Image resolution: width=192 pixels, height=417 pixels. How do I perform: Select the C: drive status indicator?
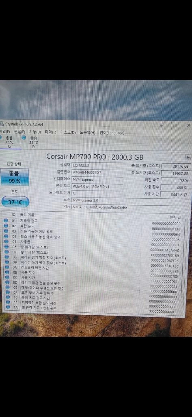[x=9, y=142]
